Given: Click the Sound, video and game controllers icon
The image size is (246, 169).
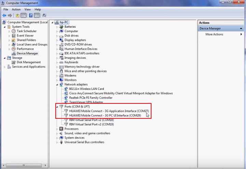Looking at the screenshot, I should [61, 133].
